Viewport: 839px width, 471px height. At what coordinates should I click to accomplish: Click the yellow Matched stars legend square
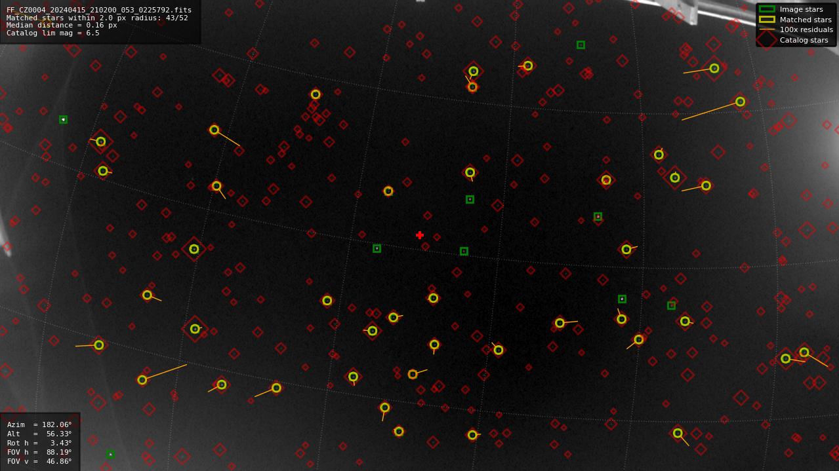point(767,20)
